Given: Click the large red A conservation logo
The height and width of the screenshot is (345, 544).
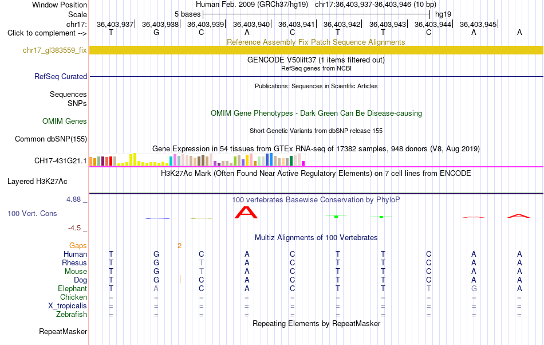Looking at the screenshot, I should pyautogui.click(x=246, y=213).
